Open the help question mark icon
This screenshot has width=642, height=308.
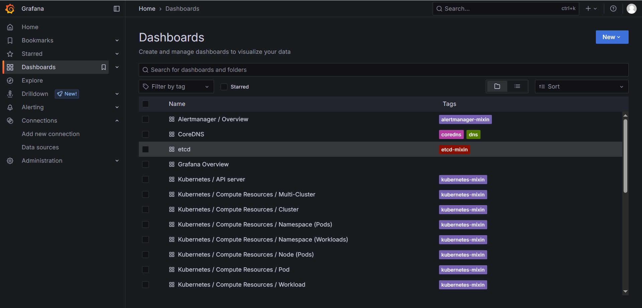pyautogui.click(x=613, y=9)
